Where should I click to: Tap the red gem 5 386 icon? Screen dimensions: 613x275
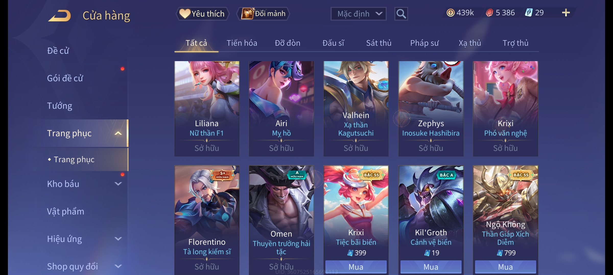click(x=489, y=13)
